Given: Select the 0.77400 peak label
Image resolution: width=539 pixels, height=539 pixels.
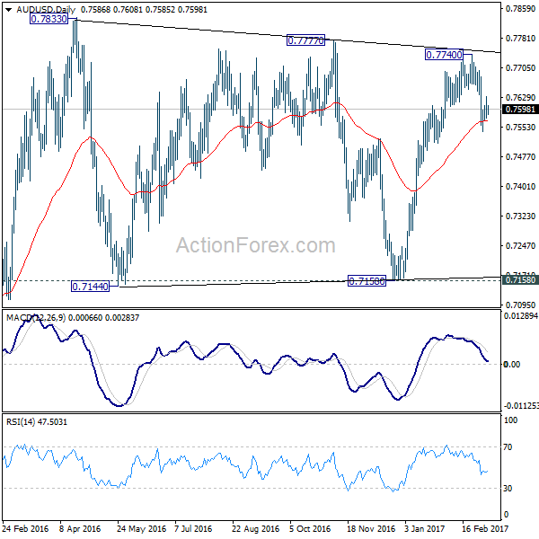Looking at the screenshot, I should 444,55.
